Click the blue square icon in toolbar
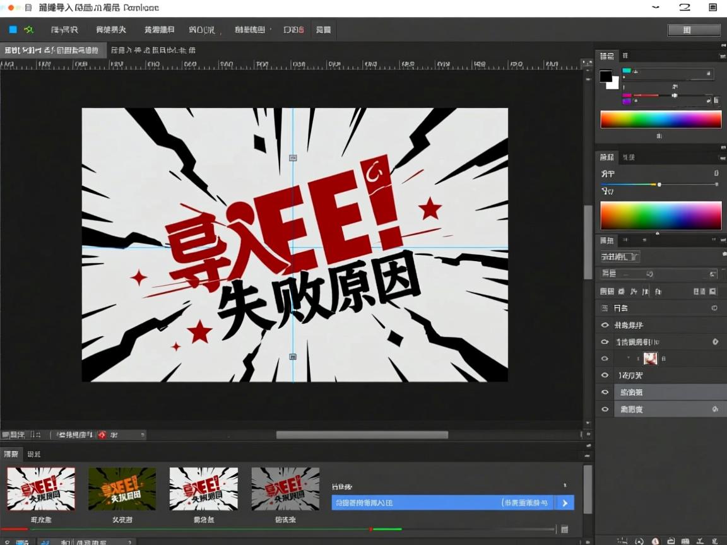 pos(13,30)
